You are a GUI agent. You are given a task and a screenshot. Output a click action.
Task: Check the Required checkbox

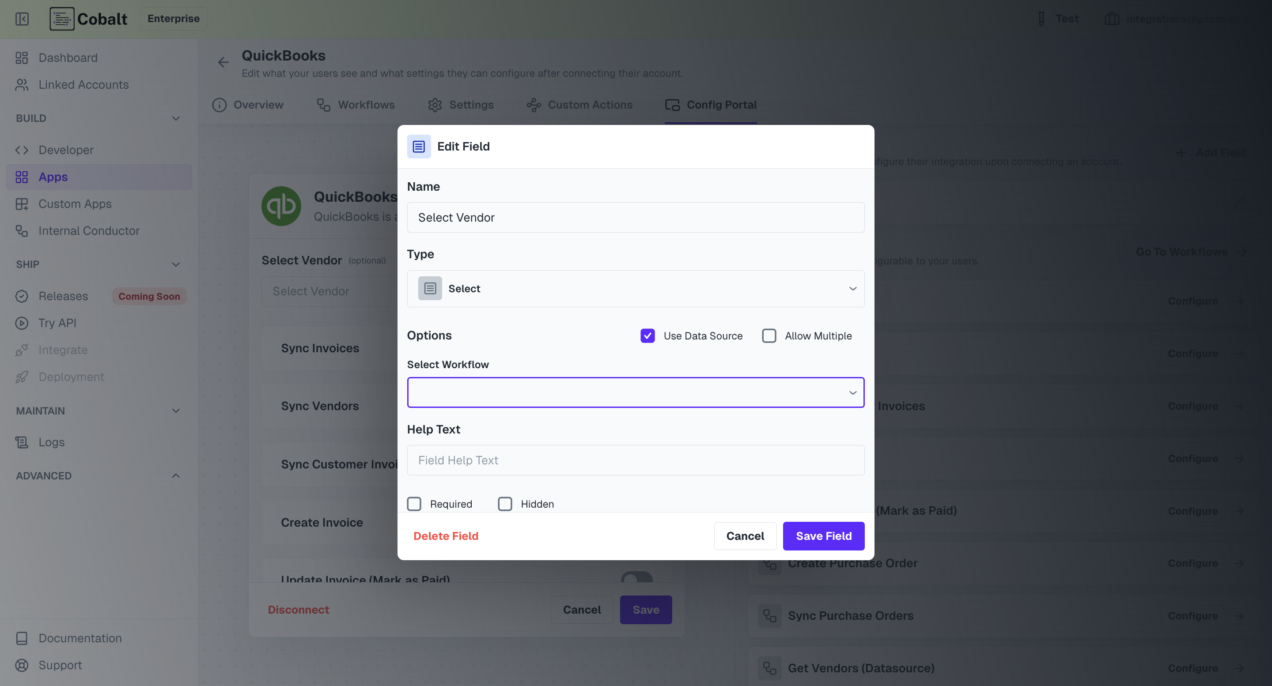pyautogui.click(x=414, y=504)
